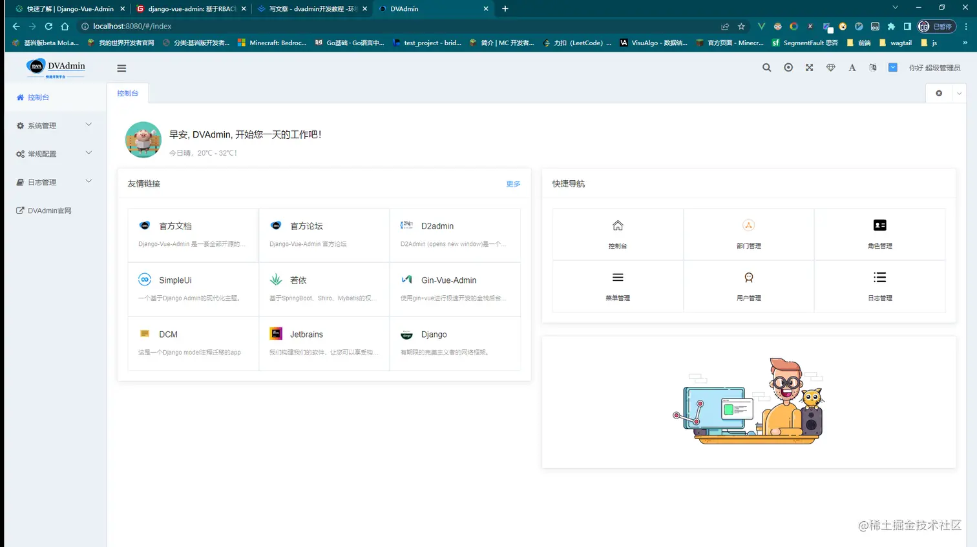The width and height of the screenshot is (977, 547).
Task: Open the Django link card
Action: coord(455,344)
